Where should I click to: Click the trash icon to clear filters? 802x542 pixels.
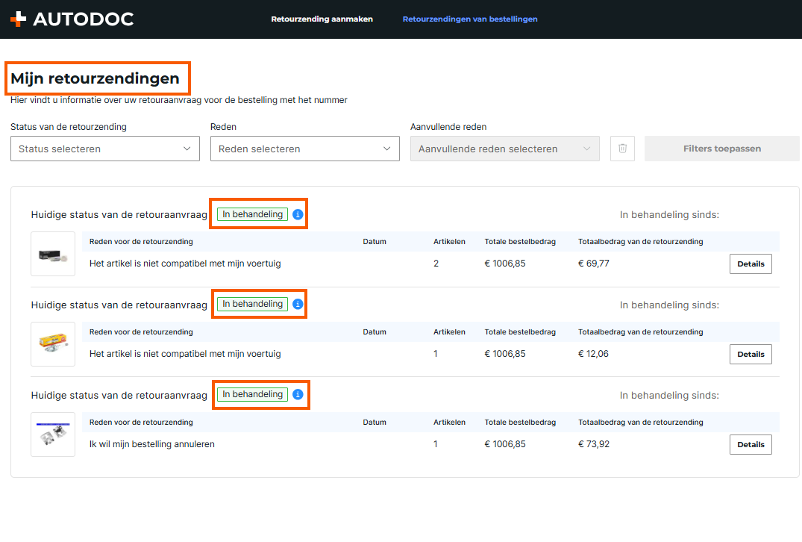pos(622,149)
